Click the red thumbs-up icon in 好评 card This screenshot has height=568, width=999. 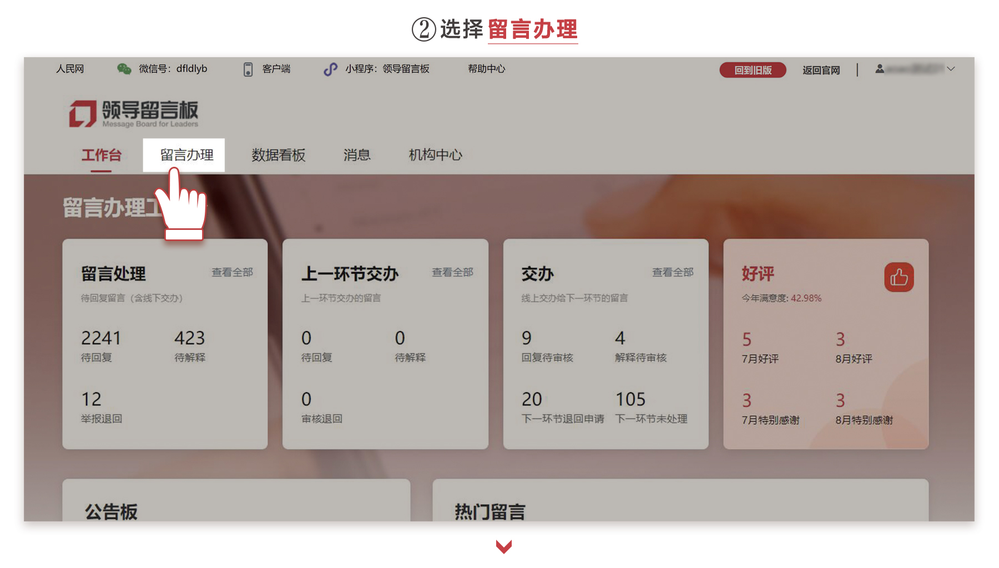tap(899, 277)
